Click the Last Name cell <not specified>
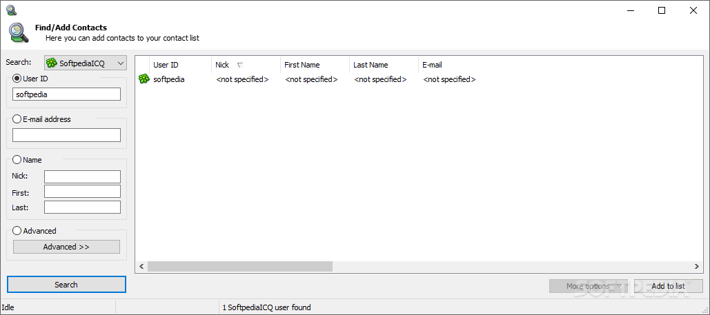 pos(380,79)
